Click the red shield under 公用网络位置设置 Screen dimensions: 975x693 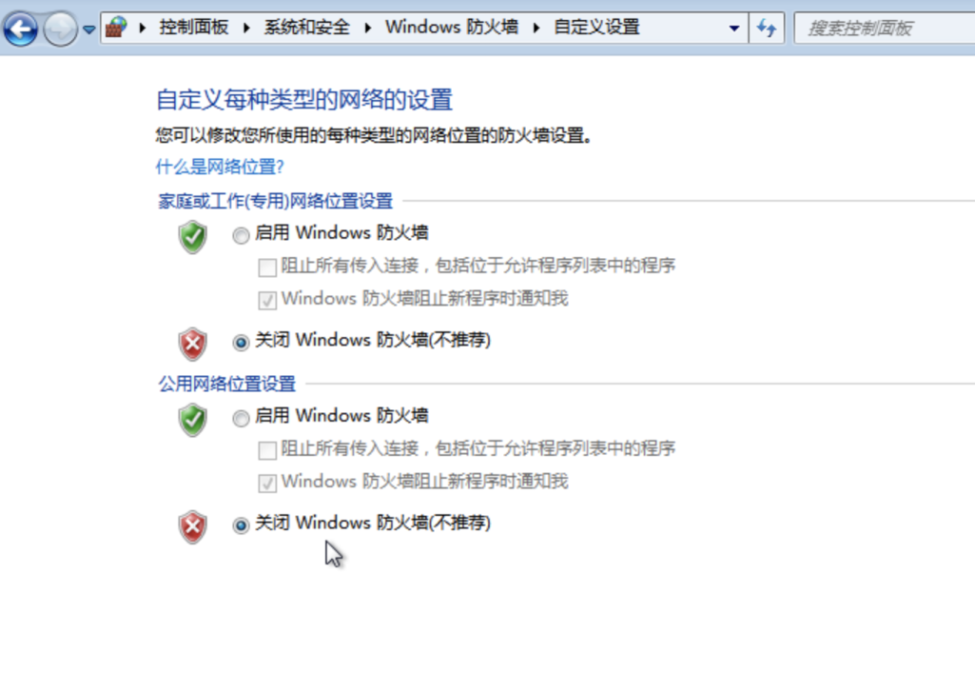[x=193, y=527]
